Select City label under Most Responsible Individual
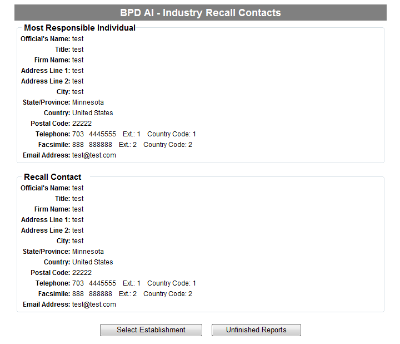Screen dimensions: 400x344 click(x=63, y=92)
